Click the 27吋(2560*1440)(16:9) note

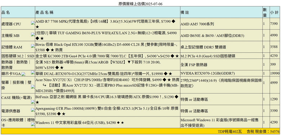[221, 83]
